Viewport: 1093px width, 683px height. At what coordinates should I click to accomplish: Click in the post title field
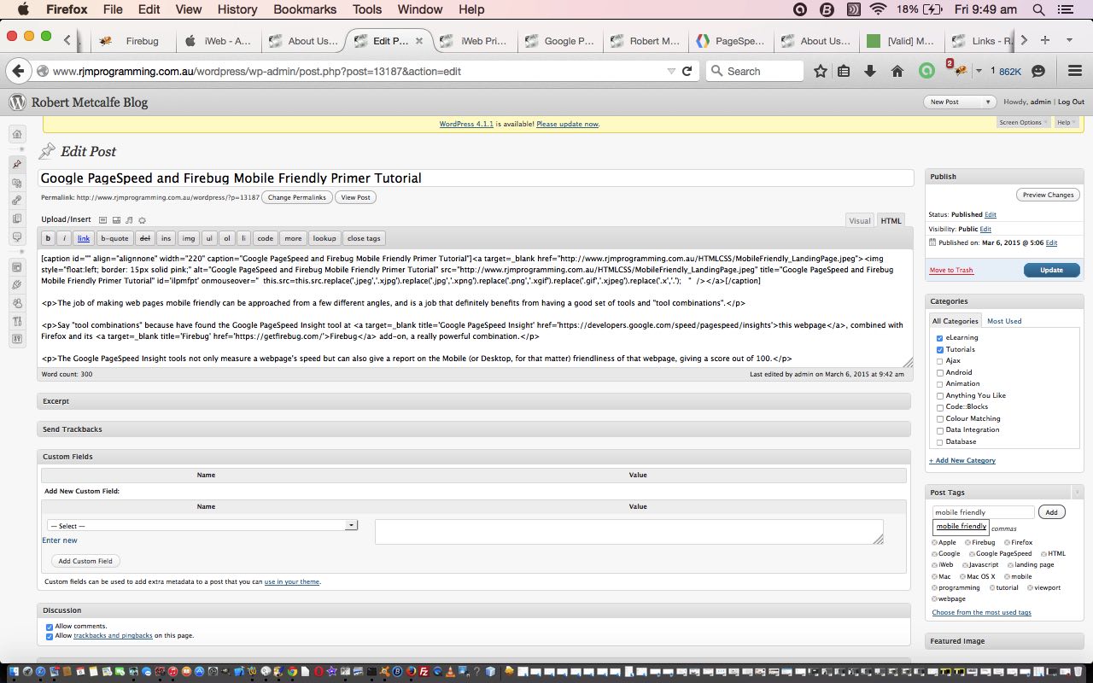pos(476,178)
